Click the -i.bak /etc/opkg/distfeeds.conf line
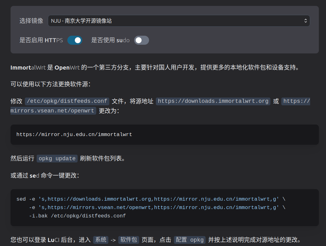326x246 pixels. click(x=77, y=216)
